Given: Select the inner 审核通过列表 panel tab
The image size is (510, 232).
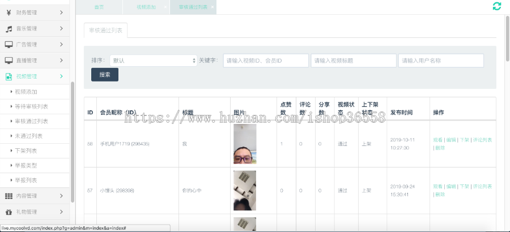Looking at the screenshot, I should tap(106, 30).
